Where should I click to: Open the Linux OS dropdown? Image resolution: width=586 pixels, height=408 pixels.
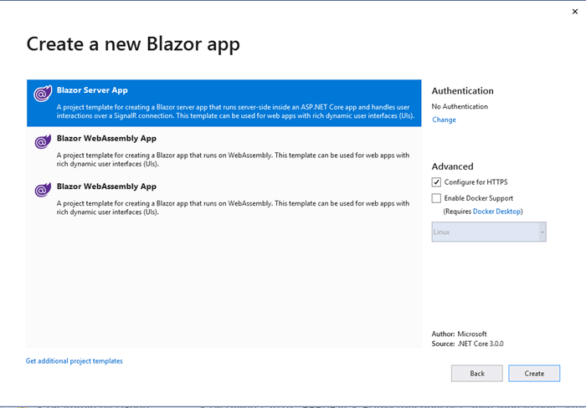click(x=489, y=232)
